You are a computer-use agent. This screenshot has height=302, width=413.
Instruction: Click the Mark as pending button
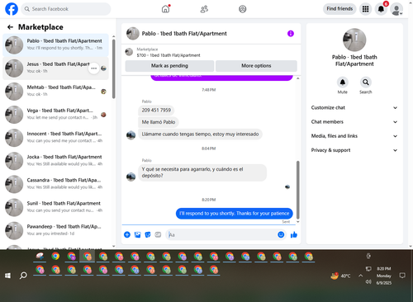click(x=169, y=66)
